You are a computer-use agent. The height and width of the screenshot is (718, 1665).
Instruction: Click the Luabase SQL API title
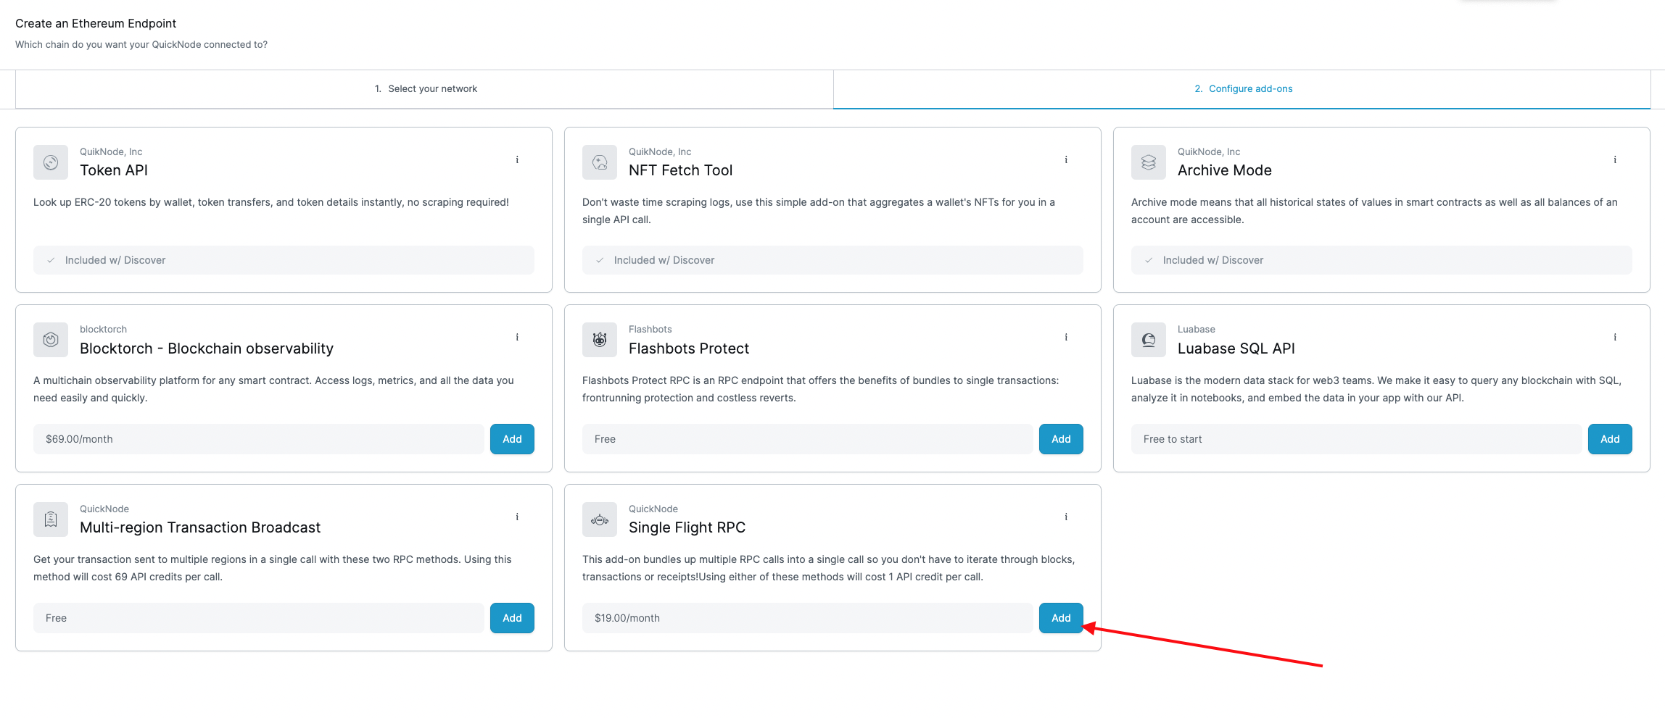click(1236, 348)
